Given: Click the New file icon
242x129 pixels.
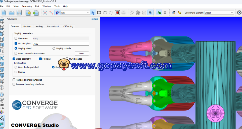Looking at the screenshot, I should pos(4,13).
